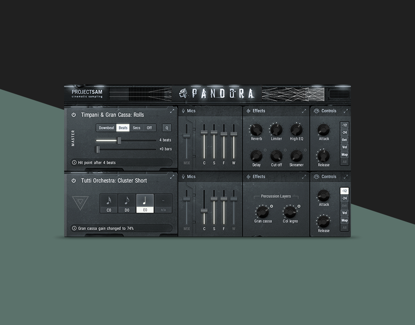Viewport: 415px width, 325px height.
Task: Click the Skreamer effect knob
Action: click(296, 156)
